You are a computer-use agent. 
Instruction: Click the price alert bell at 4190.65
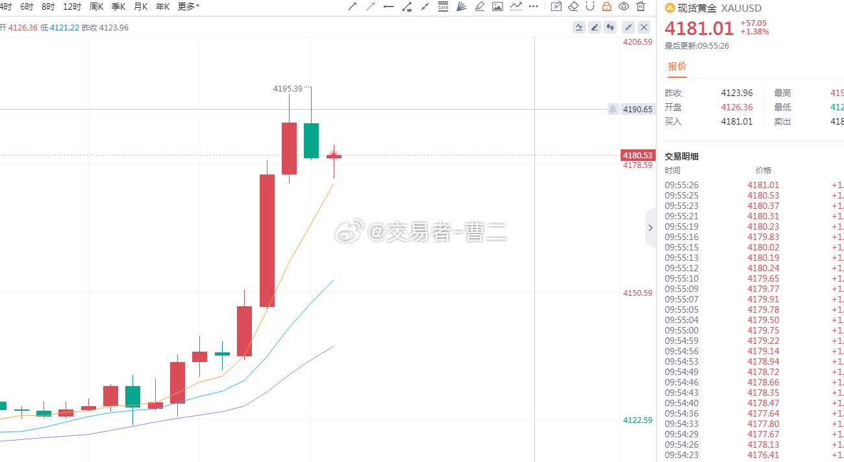(613, 109)
